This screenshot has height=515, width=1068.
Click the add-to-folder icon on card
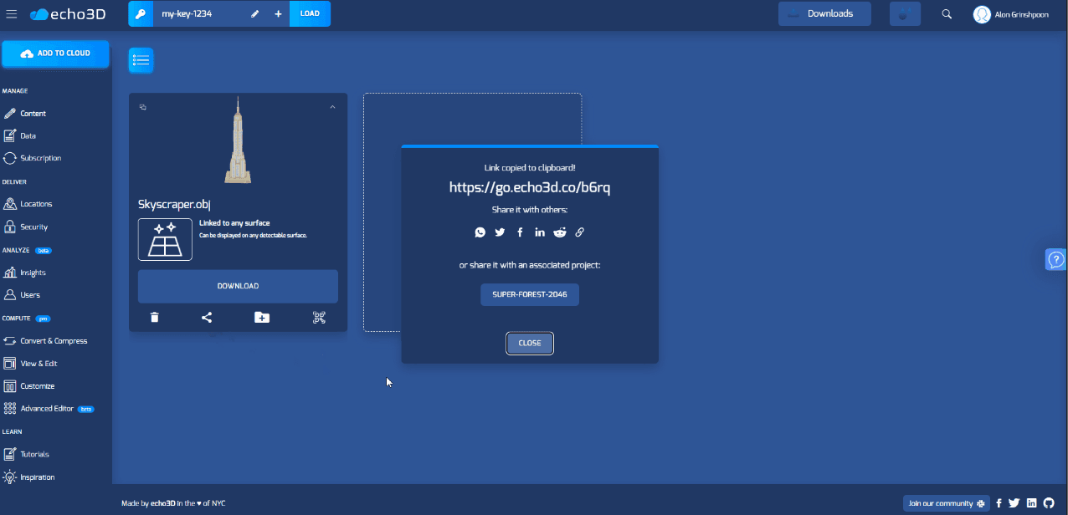pyautogui.click(x=262, y=318)
